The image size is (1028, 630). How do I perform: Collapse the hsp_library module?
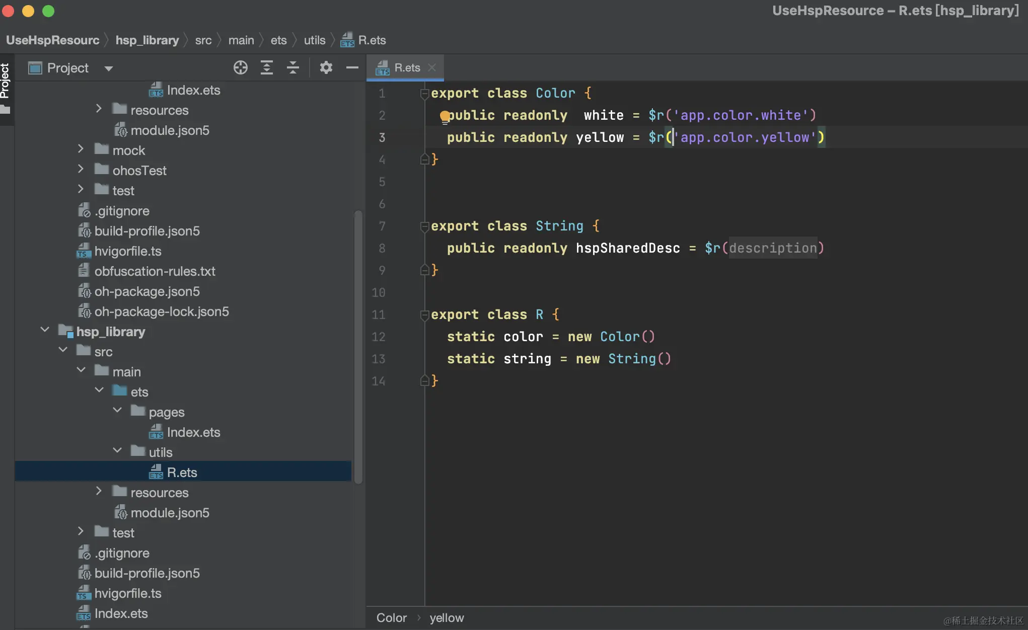click(45, 330)
